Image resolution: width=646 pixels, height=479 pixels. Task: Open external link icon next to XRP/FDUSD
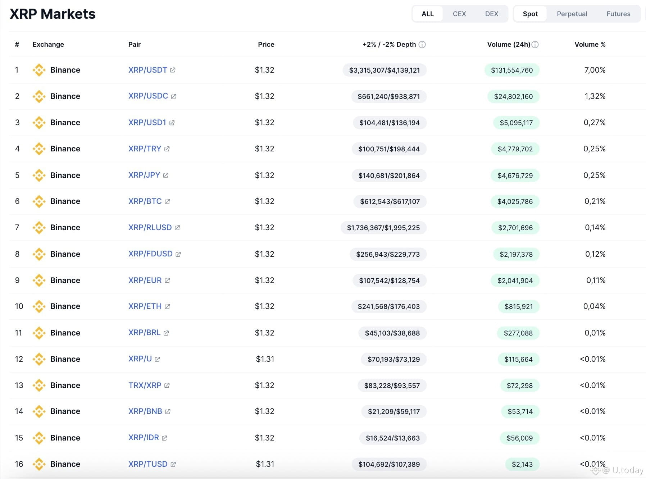178,254
